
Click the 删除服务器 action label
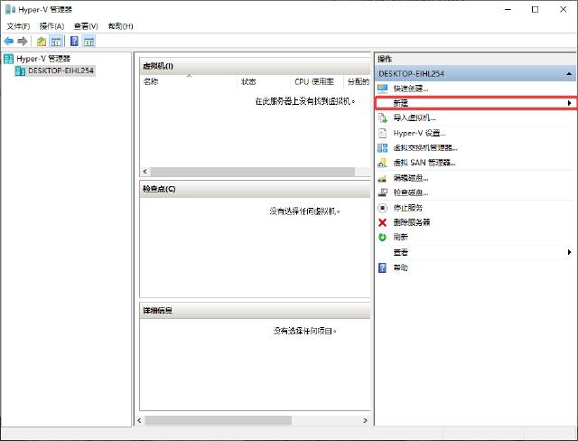[x=412, y=222]
